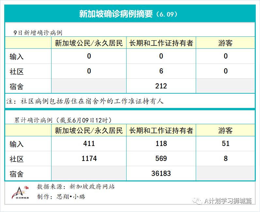260x212 pixels.
Task: Click the 宿舍 row label in the new-cases table
Action: click(17, 86)
